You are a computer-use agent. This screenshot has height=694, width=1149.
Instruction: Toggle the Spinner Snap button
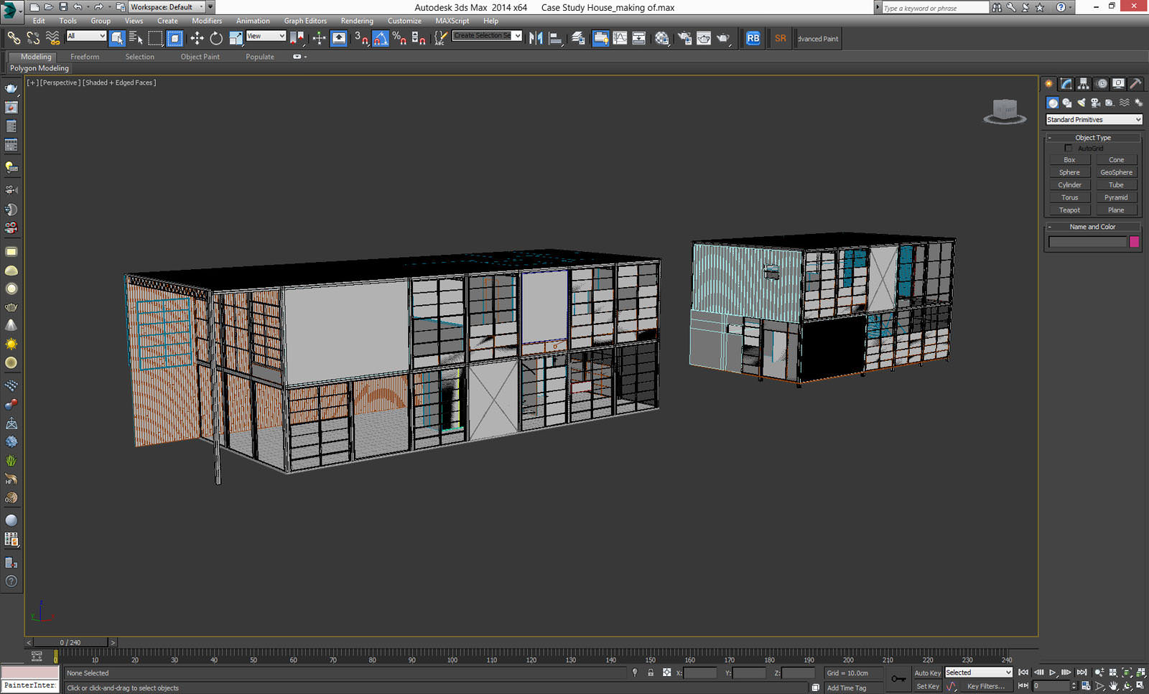tap(419, 38)
